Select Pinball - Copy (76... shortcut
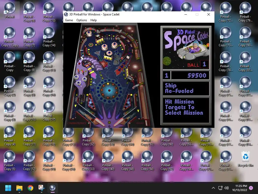Image resolution: width=258 pixels, height=194 pixels. [x=226, y=111]
